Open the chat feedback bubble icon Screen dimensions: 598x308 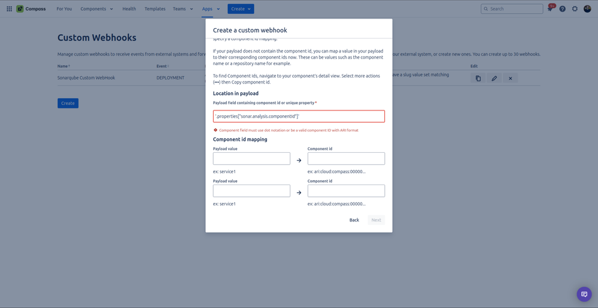click(584, 294)
